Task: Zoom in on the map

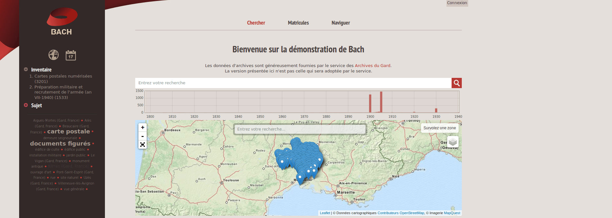Action: (143, 127)
